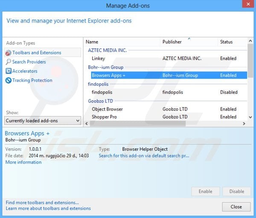Click horizontal scrollbar left arrow
The width and height of the screenshot is (256, 218).
[87, 124]
